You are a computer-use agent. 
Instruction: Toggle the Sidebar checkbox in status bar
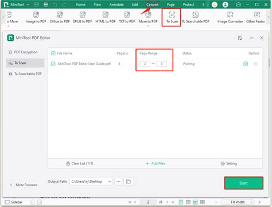click(x=7, y=202)
